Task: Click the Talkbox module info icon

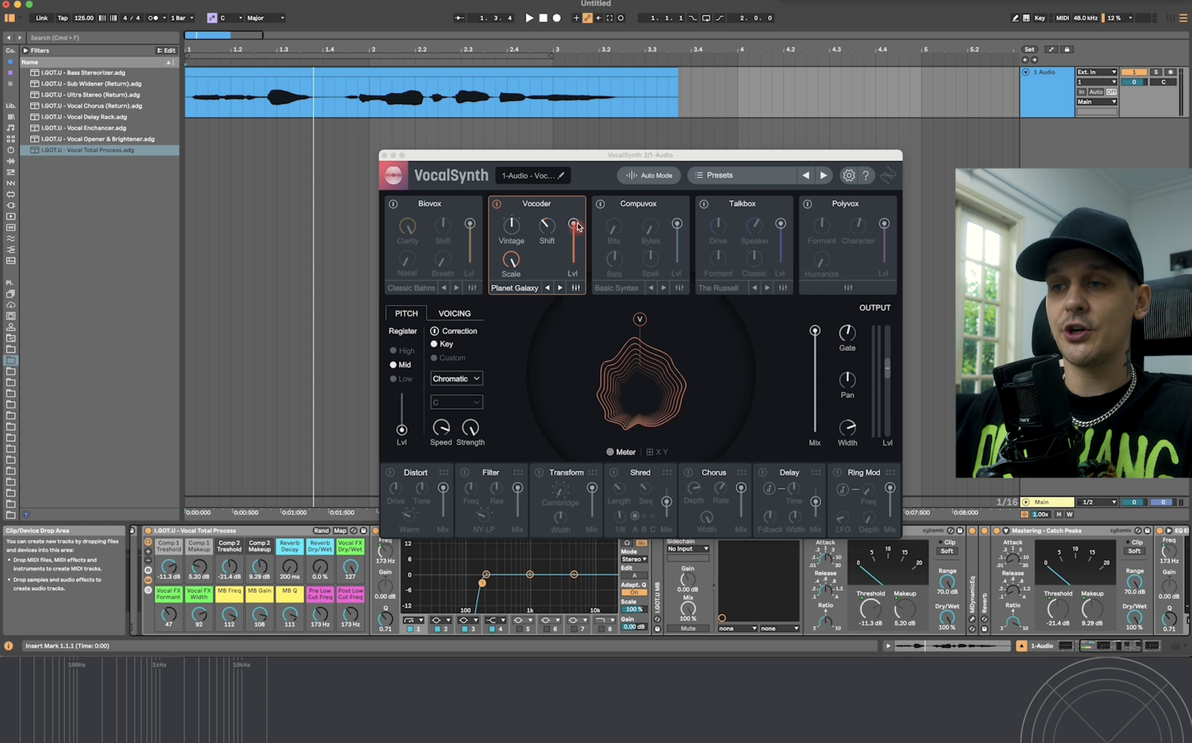Action: point(702,203)
